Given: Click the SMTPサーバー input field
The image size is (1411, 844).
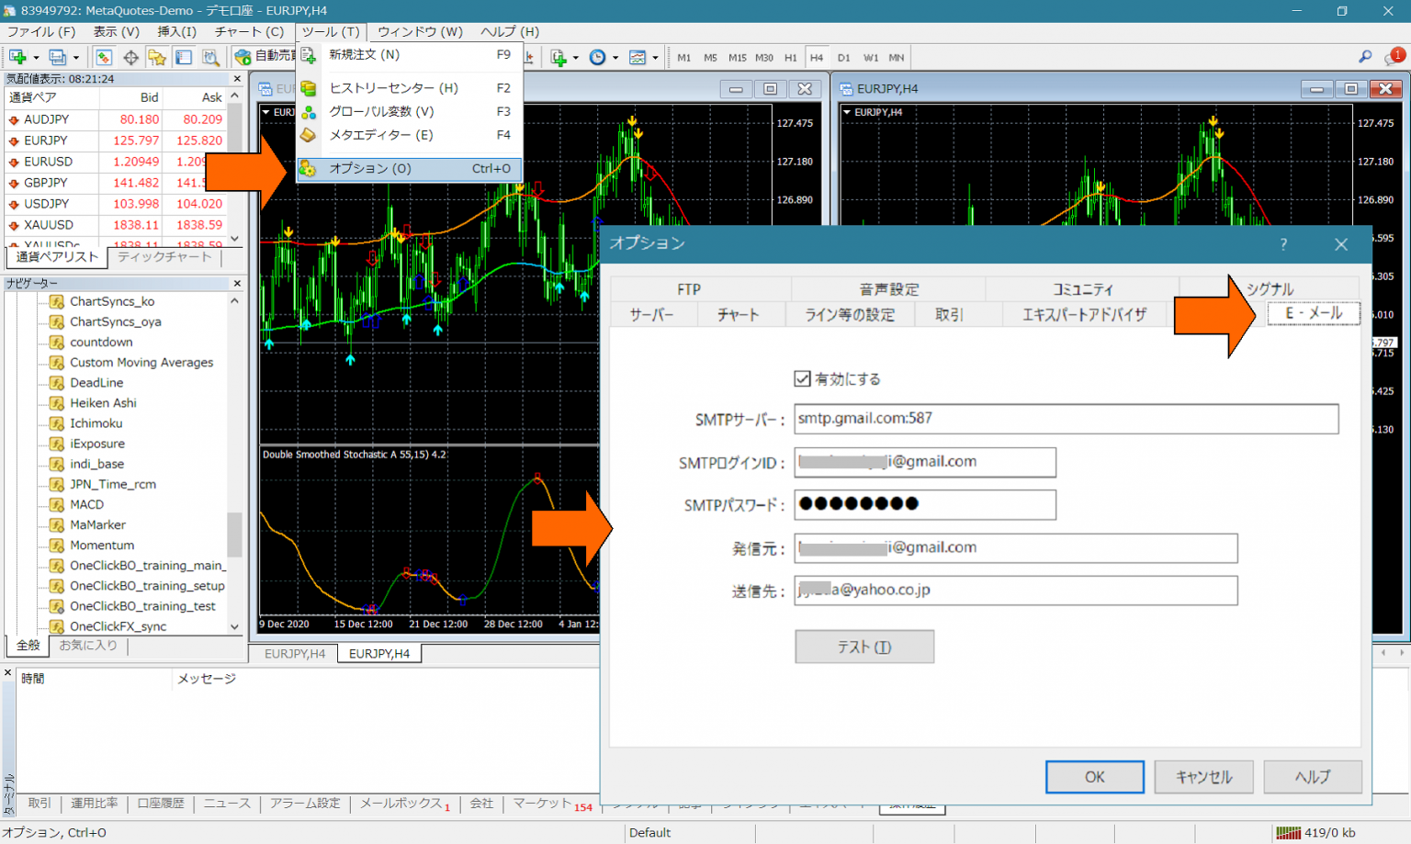Looking at the screenshot, I should click(x=1066, y=419).
